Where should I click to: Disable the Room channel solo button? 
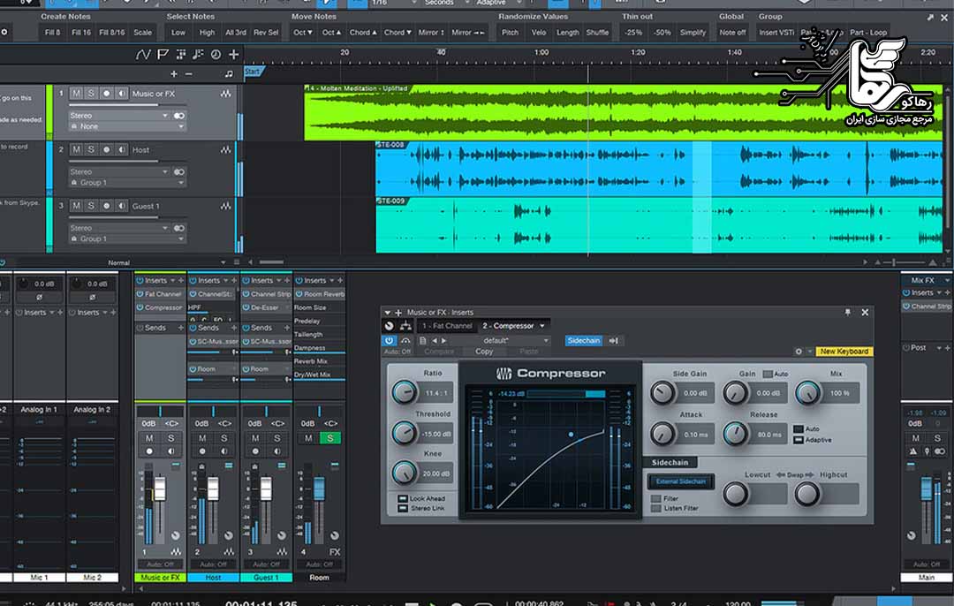(x=329, y=438)
